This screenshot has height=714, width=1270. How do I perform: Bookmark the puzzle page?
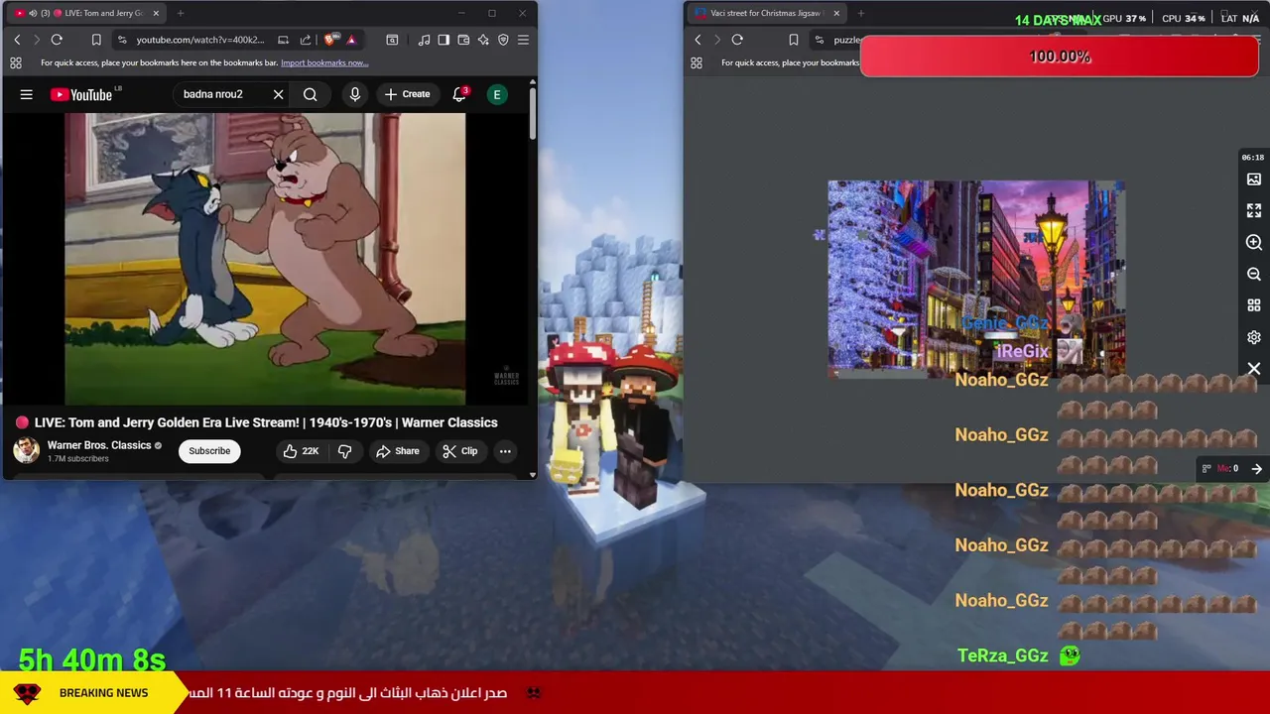(794, 40)
